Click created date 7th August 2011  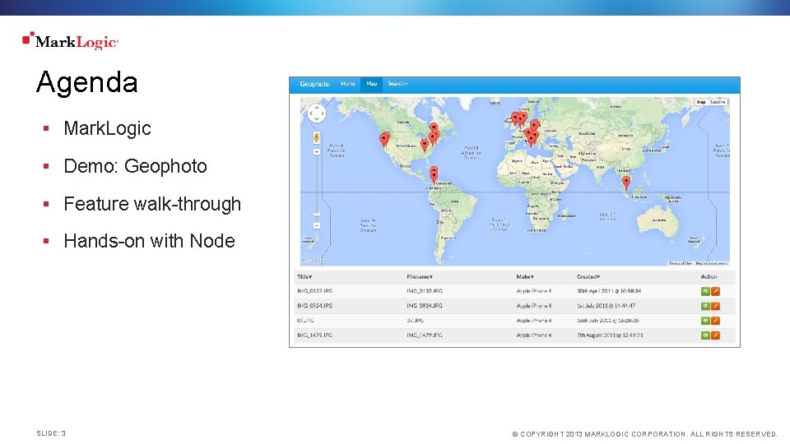610,335
